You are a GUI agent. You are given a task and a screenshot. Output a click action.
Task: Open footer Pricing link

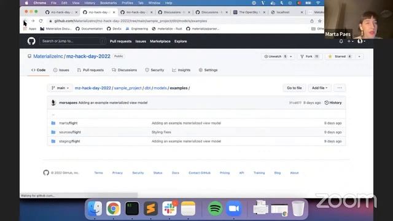tap(225, 173)
